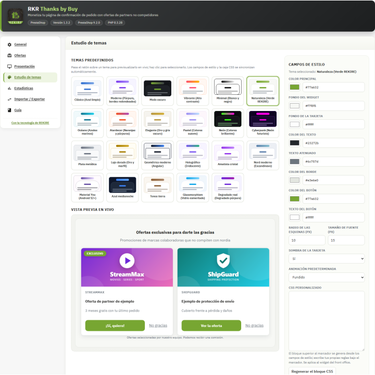Click the '¡Sí, quiero!' preview button

click(x=115, y=326)
